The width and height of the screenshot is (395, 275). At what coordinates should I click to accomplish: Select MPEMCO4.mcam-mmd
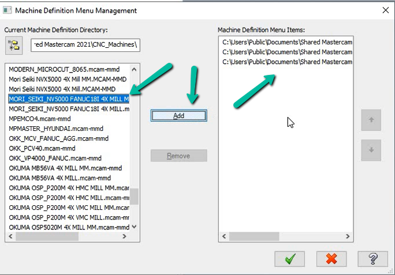click(40, 119)
